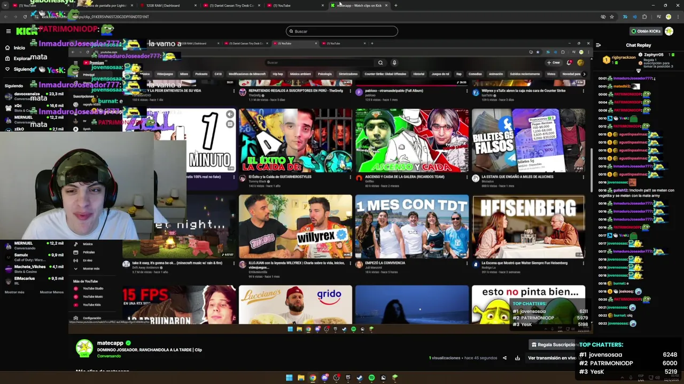Bookmark this page with the star icon
Viewport: 684px width, 384px height.
612,17
